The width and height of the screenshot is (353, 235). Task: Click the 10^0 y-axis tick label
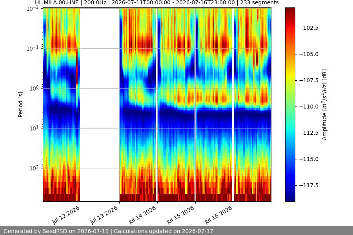(34, 89)
